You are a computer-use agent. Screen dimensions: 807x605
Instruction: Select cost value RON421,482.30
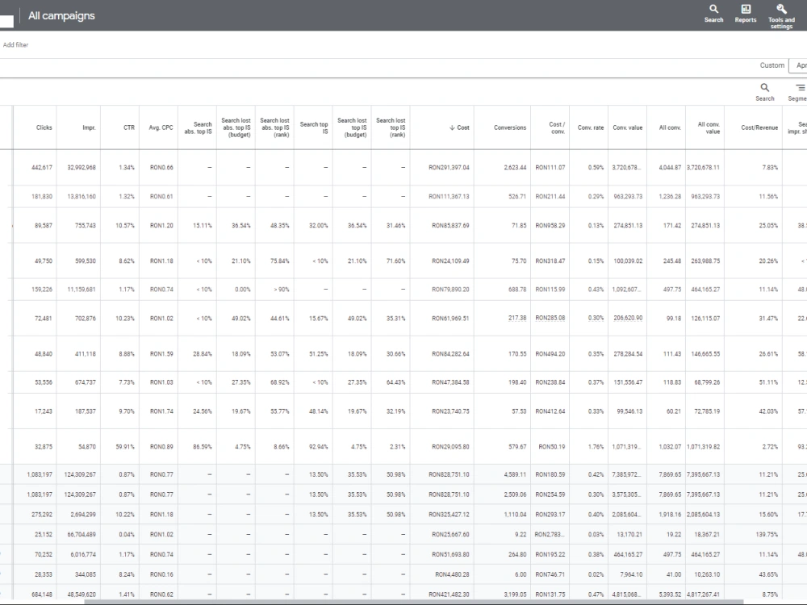tap(449, 595)
